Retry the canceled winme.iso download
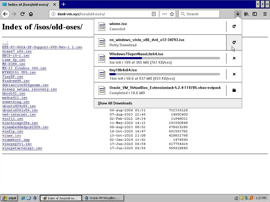Image resolution: width=270 pixels, height=202 pixels. [x=234, y=26]
